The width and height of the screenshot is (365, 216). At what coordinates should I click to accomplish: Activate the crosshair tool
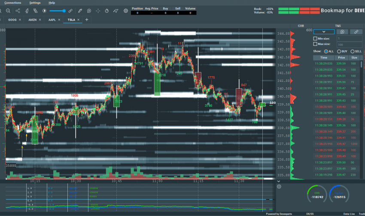(x=98, y=11)
